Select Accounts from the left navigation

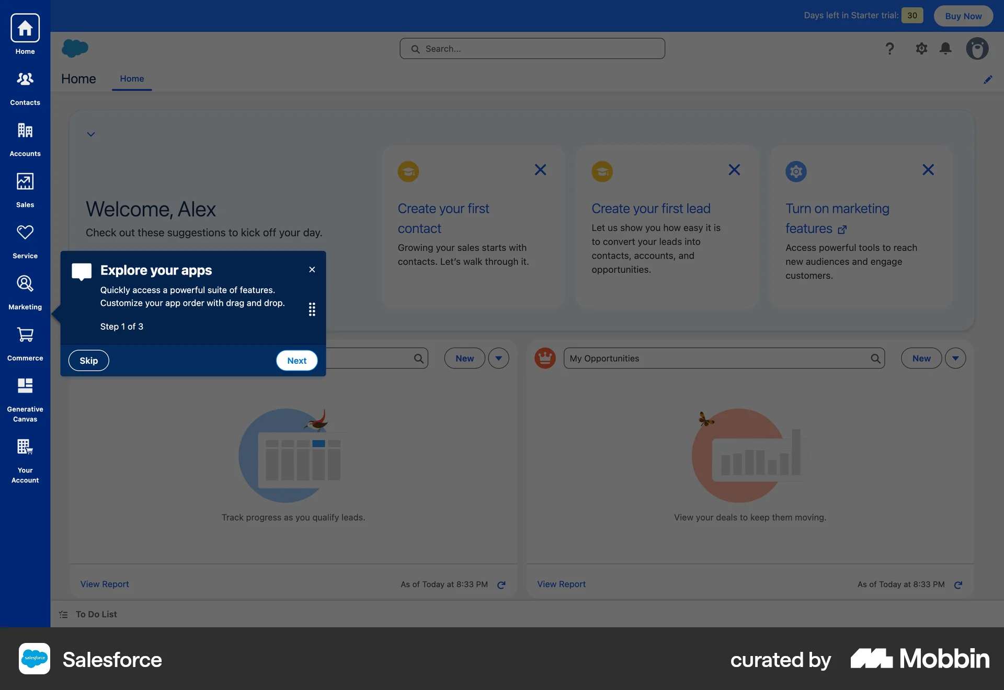(x=25, y=139)
